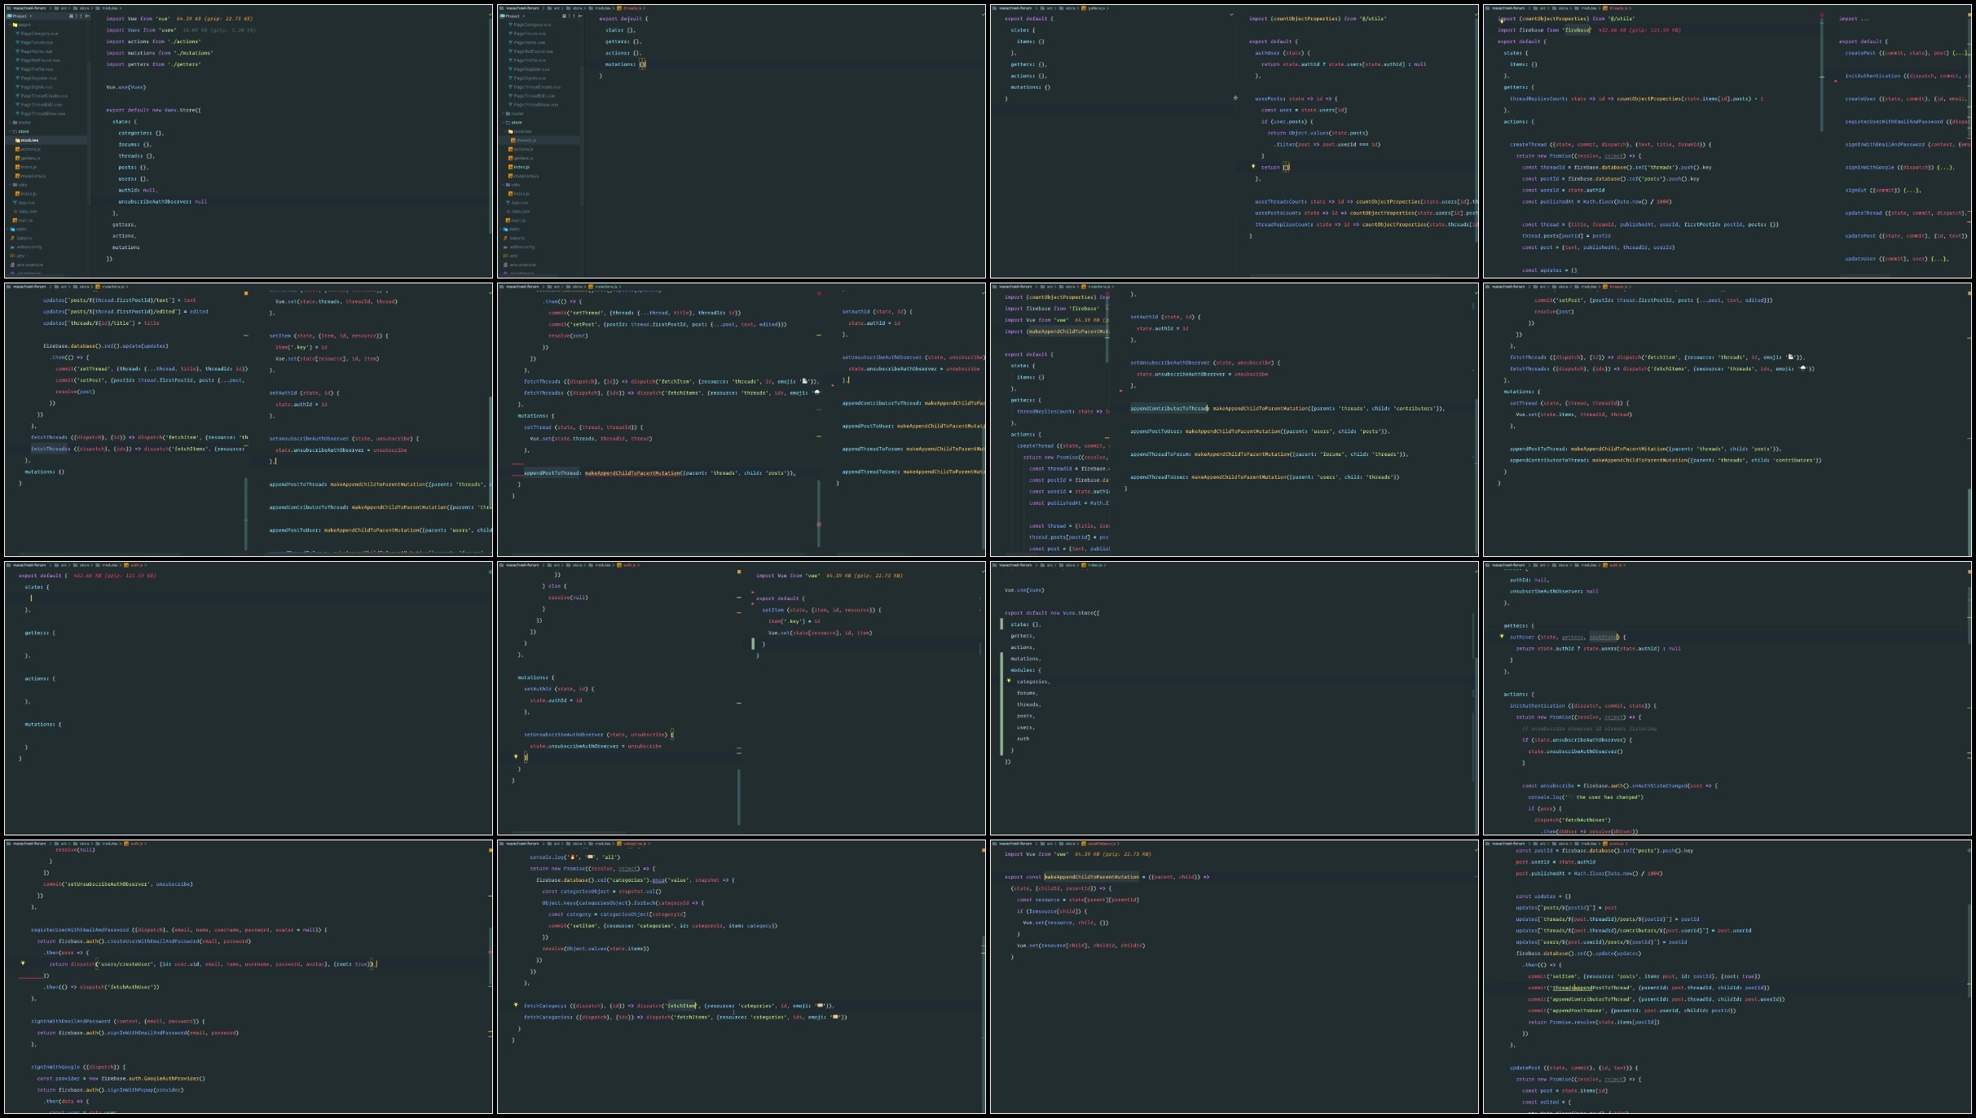The width and height of the screenshot is (1976, 1118).
Task: Click lightbulb icon beside return in userPosts frame
Action: click(1253, 166)
